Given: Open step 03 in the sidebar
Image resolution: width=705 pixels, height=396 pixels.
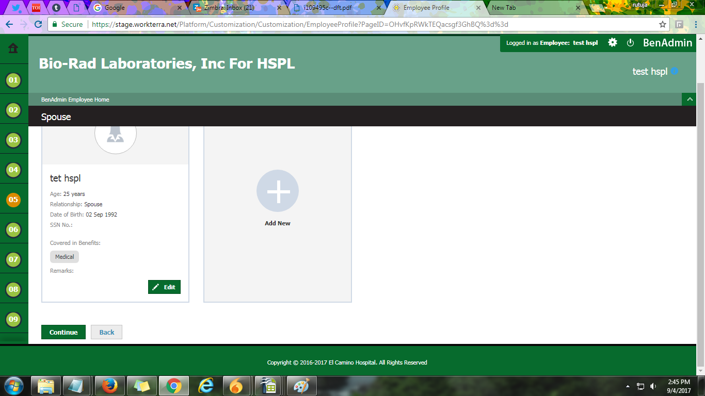Looking at the screenshot, I should pos(13,140).
